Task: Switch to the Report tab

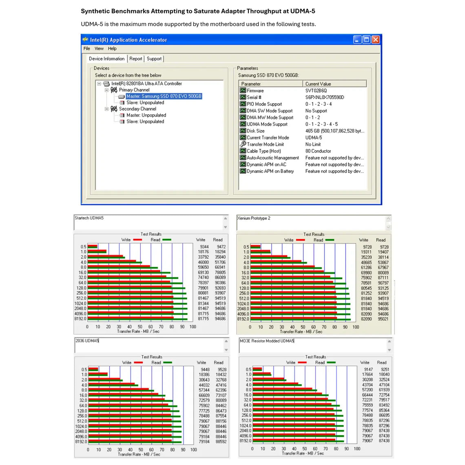Action: click(x=136, y=59)
